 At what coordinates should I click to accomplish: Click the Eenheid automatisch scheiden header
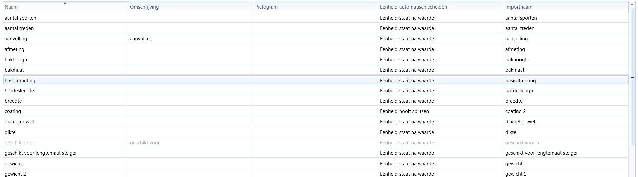coord(441,7)
